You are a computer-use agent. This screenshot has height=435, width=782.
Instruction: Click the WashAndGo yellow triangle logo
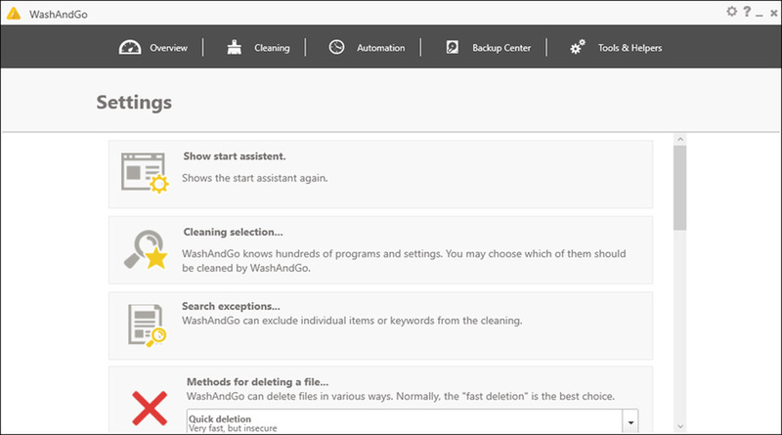(14, 14)
